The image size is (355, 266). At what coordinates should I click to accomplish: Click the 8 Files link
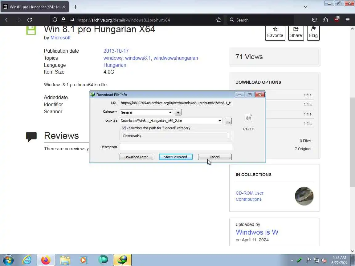click(305, 141)
